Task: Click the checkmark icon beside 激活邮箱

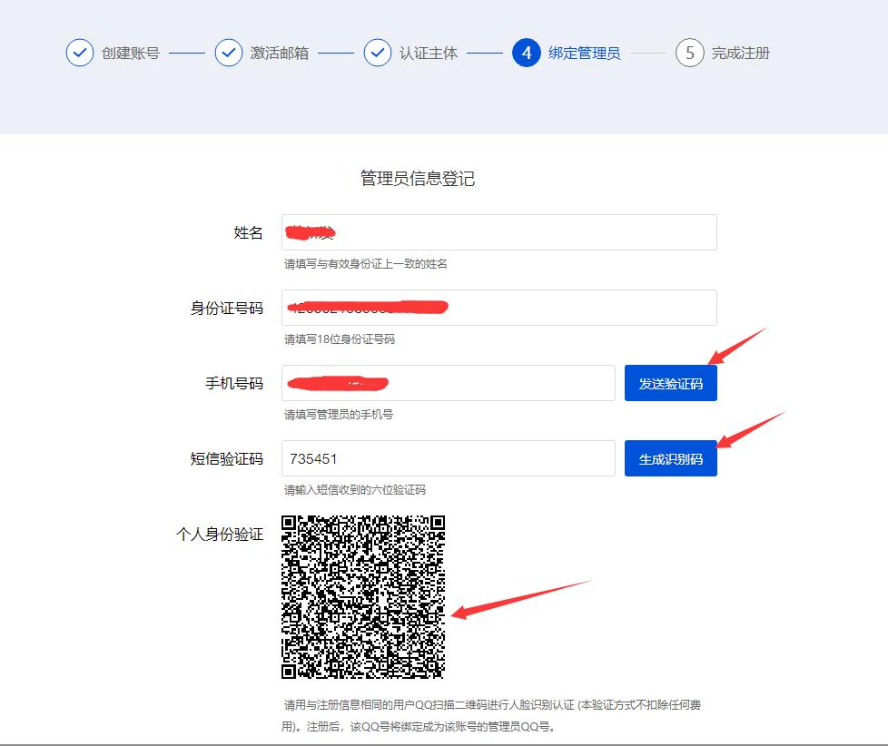Action: pyautogui.click(x=229, y=53)
